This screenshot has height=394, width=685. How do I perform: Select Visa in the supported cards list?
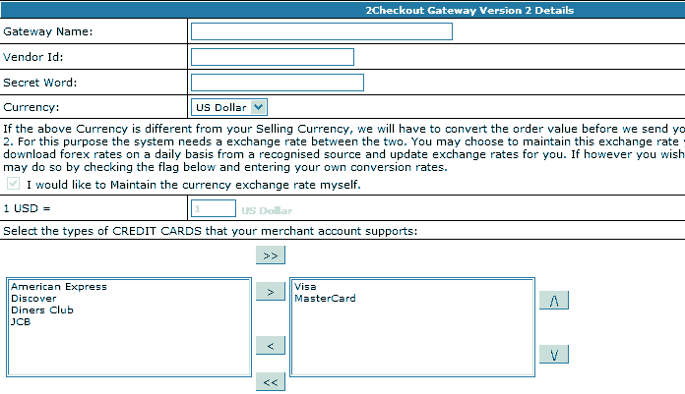[x=305, y=287]
